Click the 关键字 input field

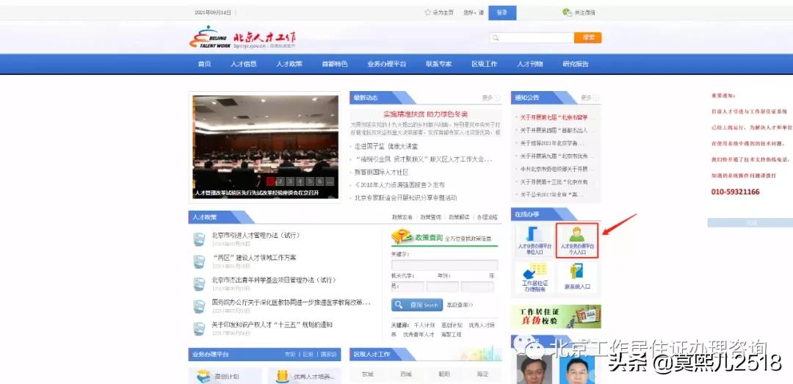click(444, 265)
